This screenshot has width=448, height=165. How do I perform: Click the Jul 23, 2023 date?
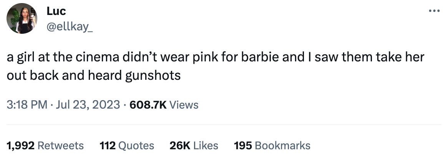[88, 105]
